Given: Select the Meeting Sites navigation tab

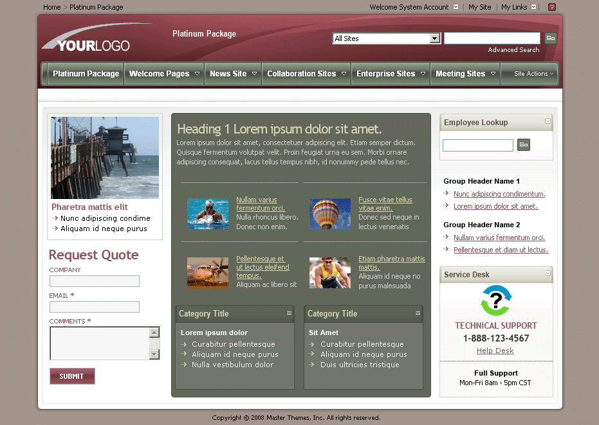Looking at the screenshot, I should (x=461, y=73).
